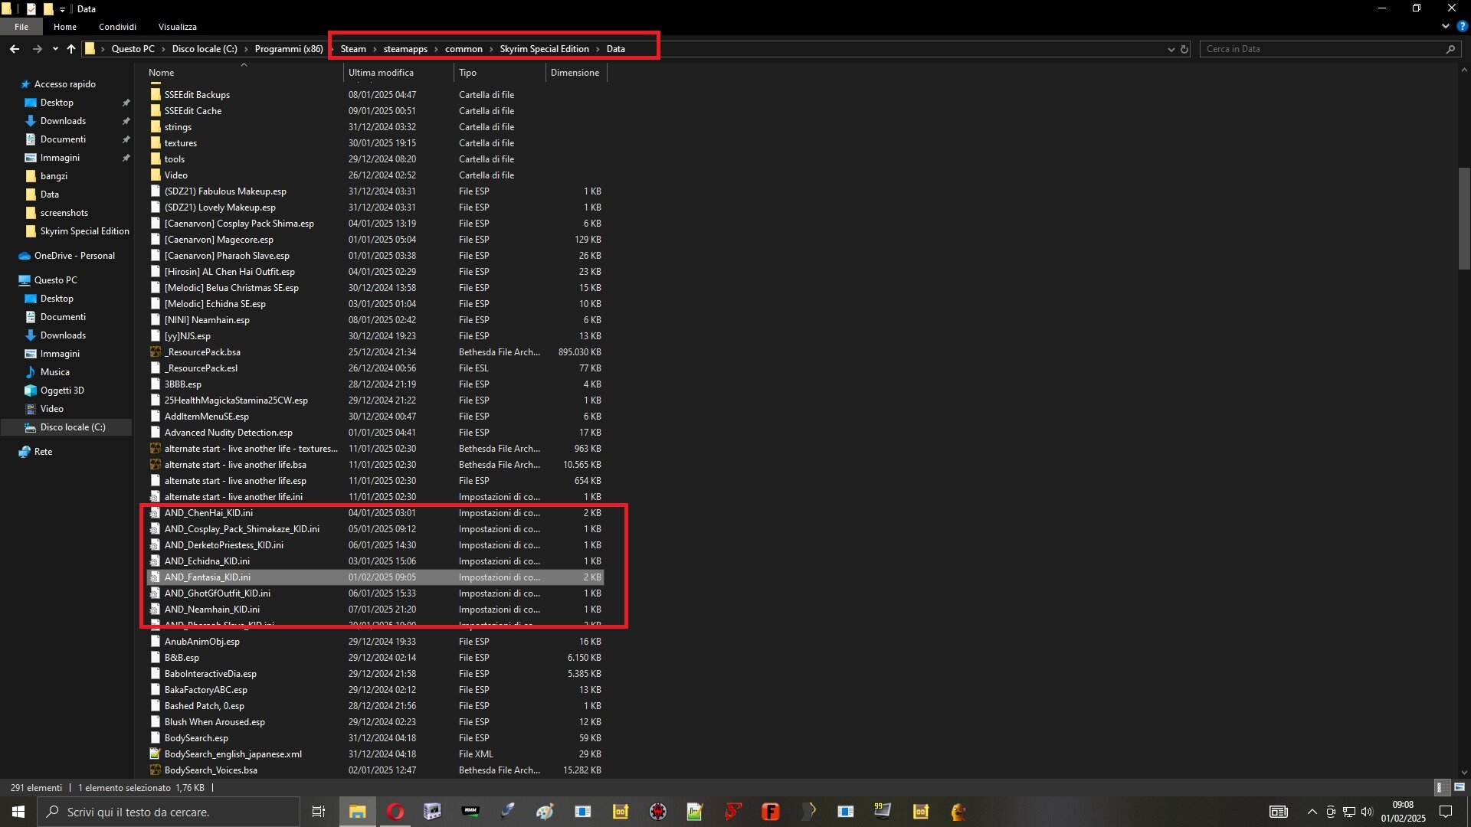This screenshot has width=1471, height=827.
Task: Open Task View on the taskbar
Action: click(x=319, y=812)
